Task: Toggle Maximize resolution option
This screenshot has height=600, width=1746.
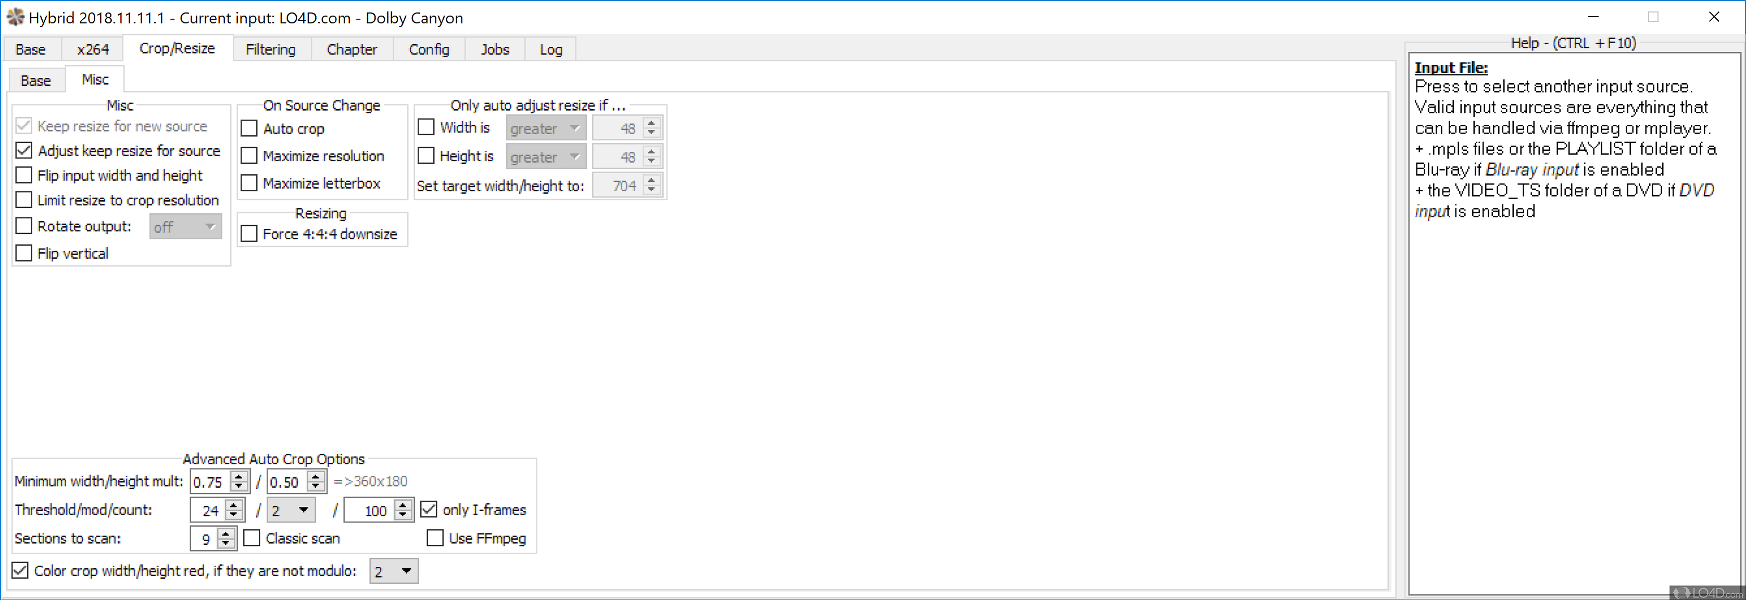Action: point(249,155)
